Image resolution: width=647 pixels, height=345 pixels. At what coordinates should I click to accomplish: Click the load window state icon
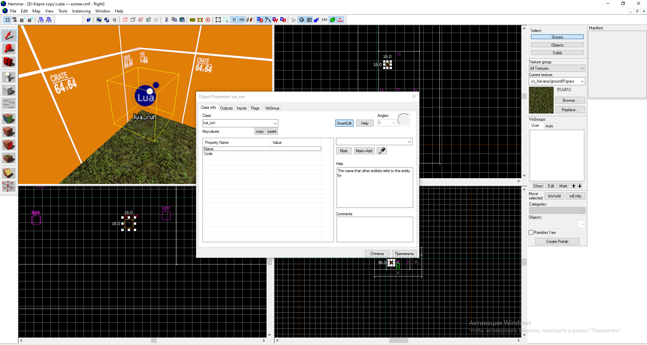tap(41, 20)
